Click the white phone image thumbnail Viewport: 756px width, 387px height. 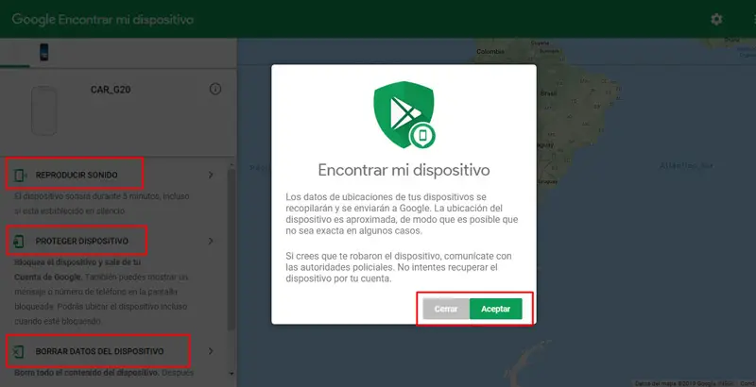coord(43,110)
